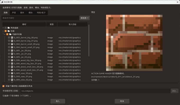180x105 pixels.
Task: Check the box for D_004_barrel_small_00.png
Action: click(9, 44)
